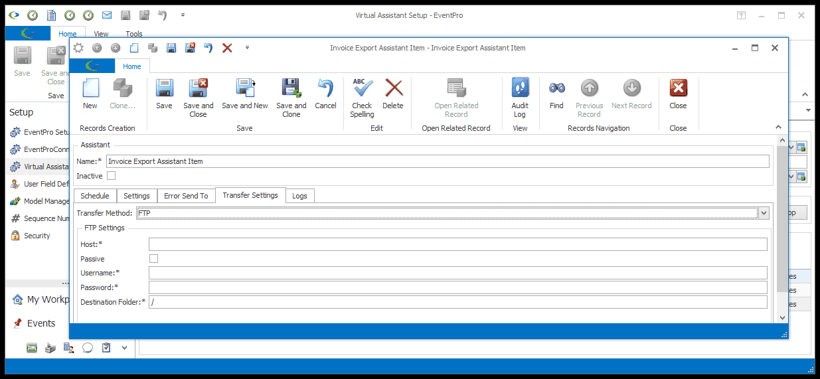Open View tab in main window
Screen dimensions: 820x379
click(x=101, y=34)
